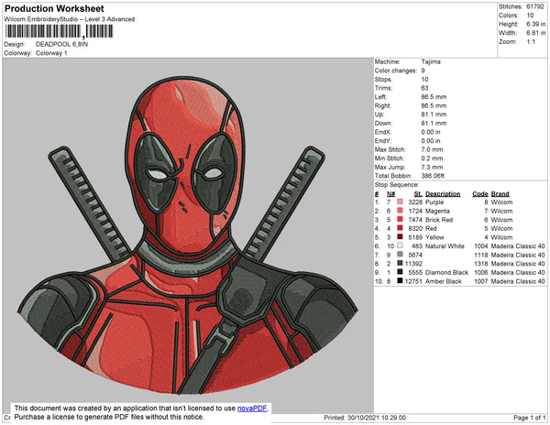
Task: Click the Brick Red thread color swatch
Action: pos(400,220)
